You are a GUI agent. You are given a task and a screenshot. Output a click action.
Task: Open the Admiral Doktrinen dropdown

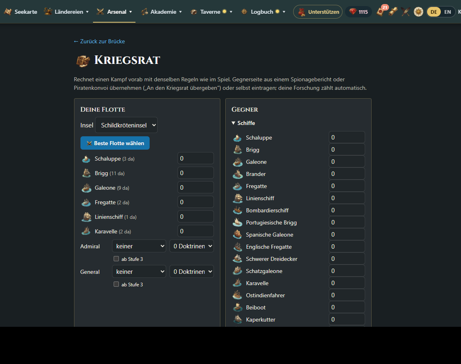(192, 246)
